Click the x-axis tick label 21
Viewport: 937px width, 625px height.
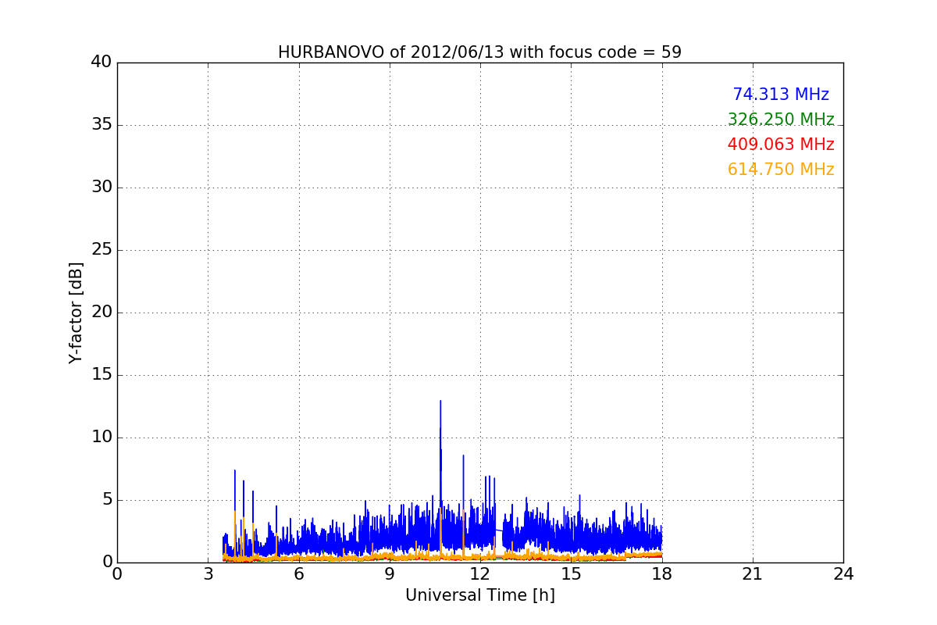pos(753,574)
